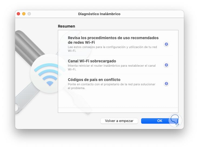Select 'Revisa los procedimientos de uso recomendados' heading
Viewport: 199px width, 149px height.
pyautogui.click(x=113, y=40)
